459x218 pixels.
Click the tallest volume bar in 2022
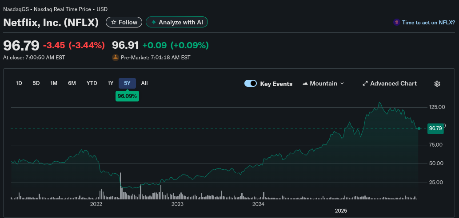pos(120,186)
